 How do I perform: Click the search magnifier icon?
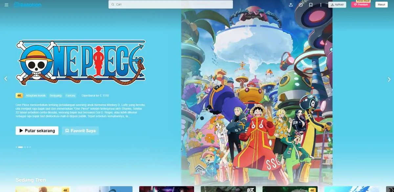113,5
